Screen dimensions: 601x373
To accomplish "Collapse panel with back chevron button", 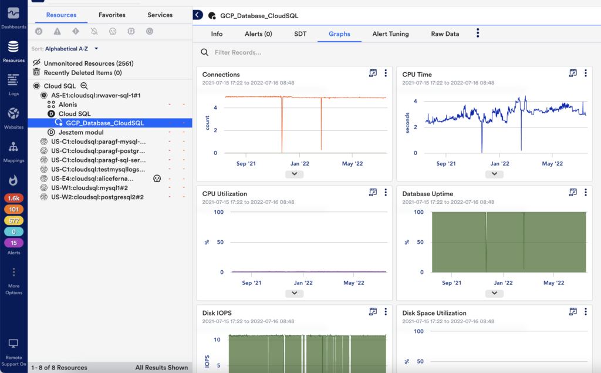I will coord(197,15).
